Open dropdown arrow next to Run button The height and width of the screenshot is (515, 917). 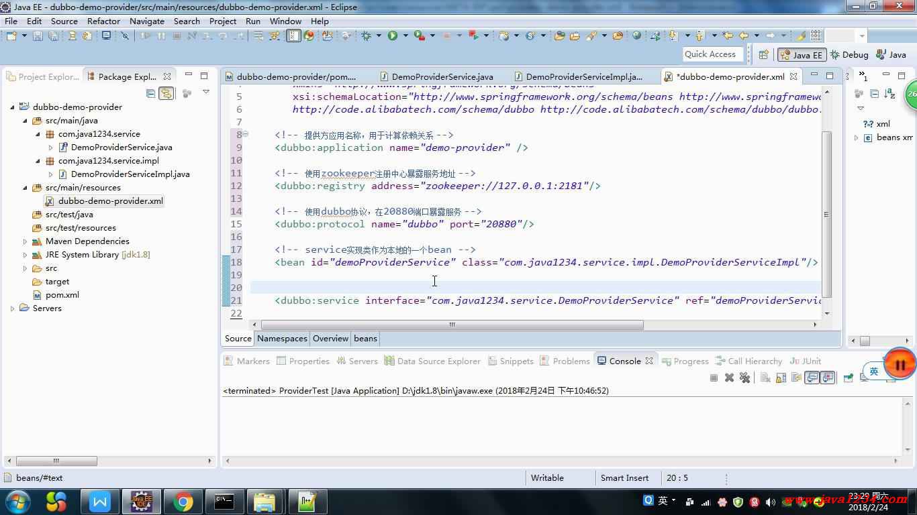click(x=405, y=36)
